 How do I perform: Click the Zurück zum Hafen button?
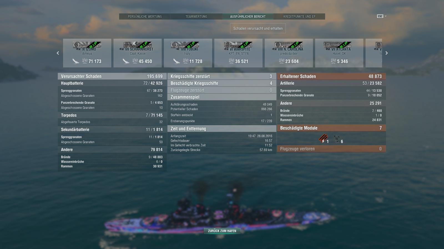222,231
